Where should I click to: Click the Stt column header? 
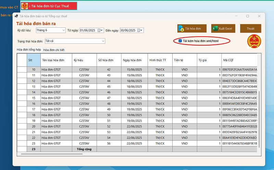pyautogui.click(x=33, y=60)
